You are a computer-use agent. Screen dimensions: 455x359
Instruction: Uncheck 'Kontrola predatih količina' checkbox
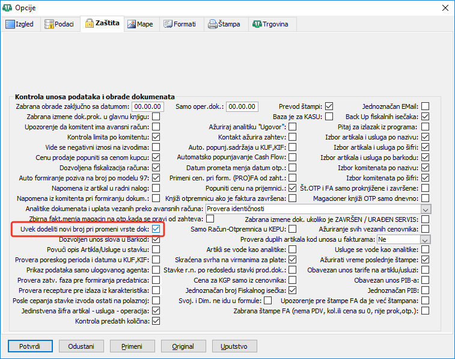pyautogui.click(x=156, y=321)
